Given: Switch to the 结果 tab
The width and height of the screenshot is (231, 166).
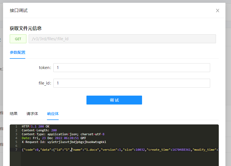Looking at the screenshot, I should tap(14, 114).
